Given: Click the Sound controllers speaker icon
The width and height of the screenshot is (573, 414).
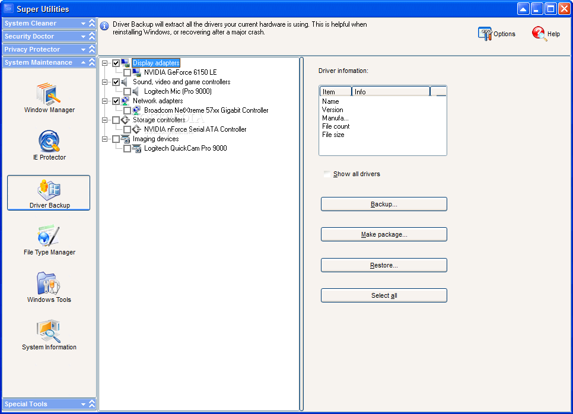Looking at the screenshot, I should 125,82.
